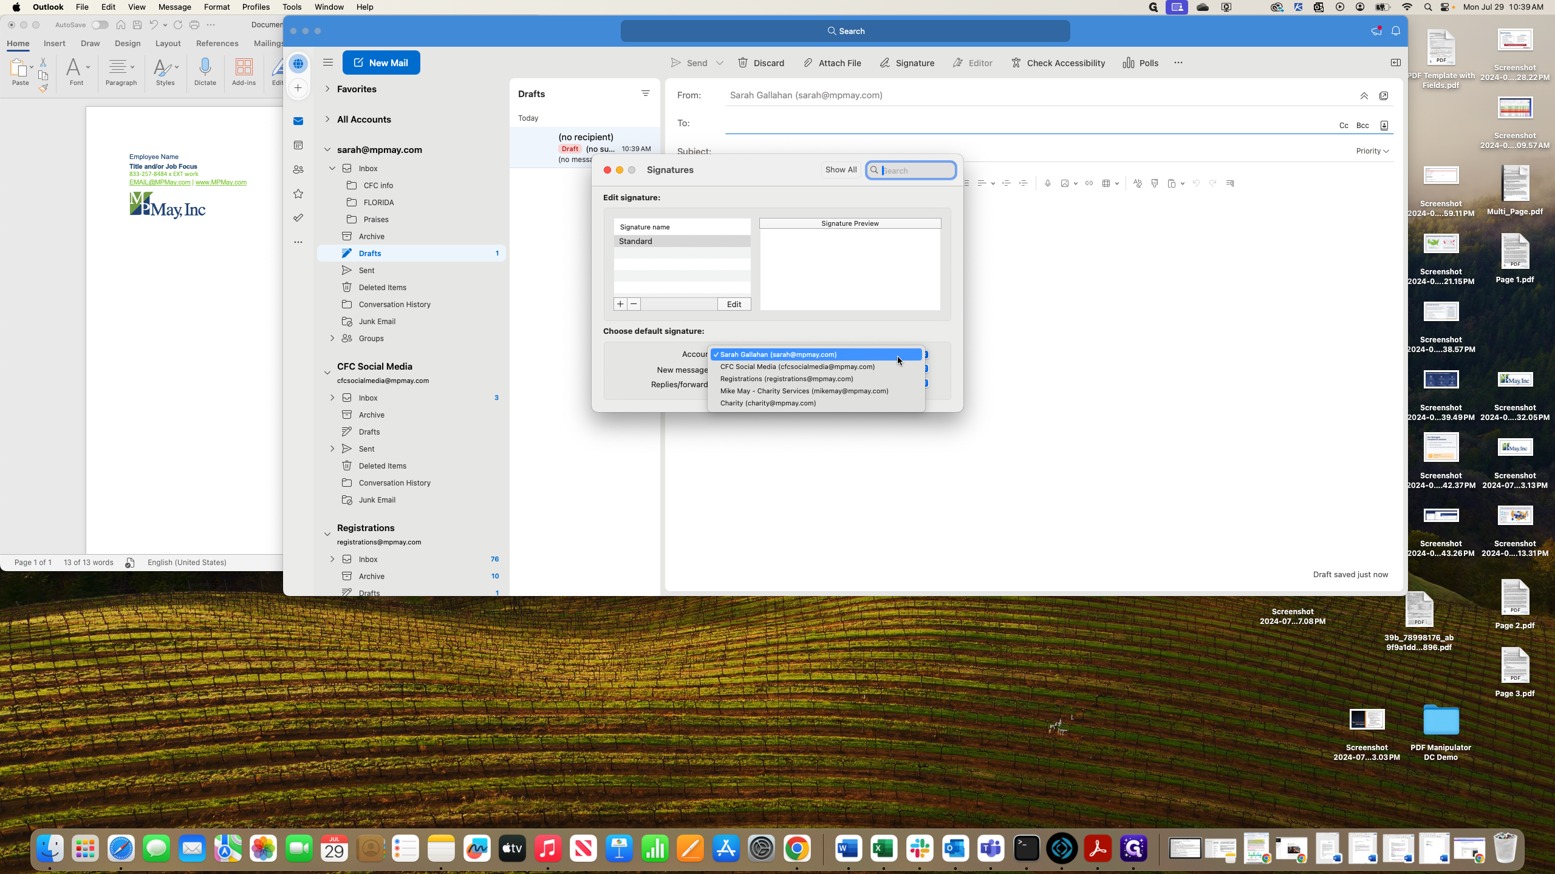
Task: Click Show All in the Signatures window
Action: pos(841,170)
